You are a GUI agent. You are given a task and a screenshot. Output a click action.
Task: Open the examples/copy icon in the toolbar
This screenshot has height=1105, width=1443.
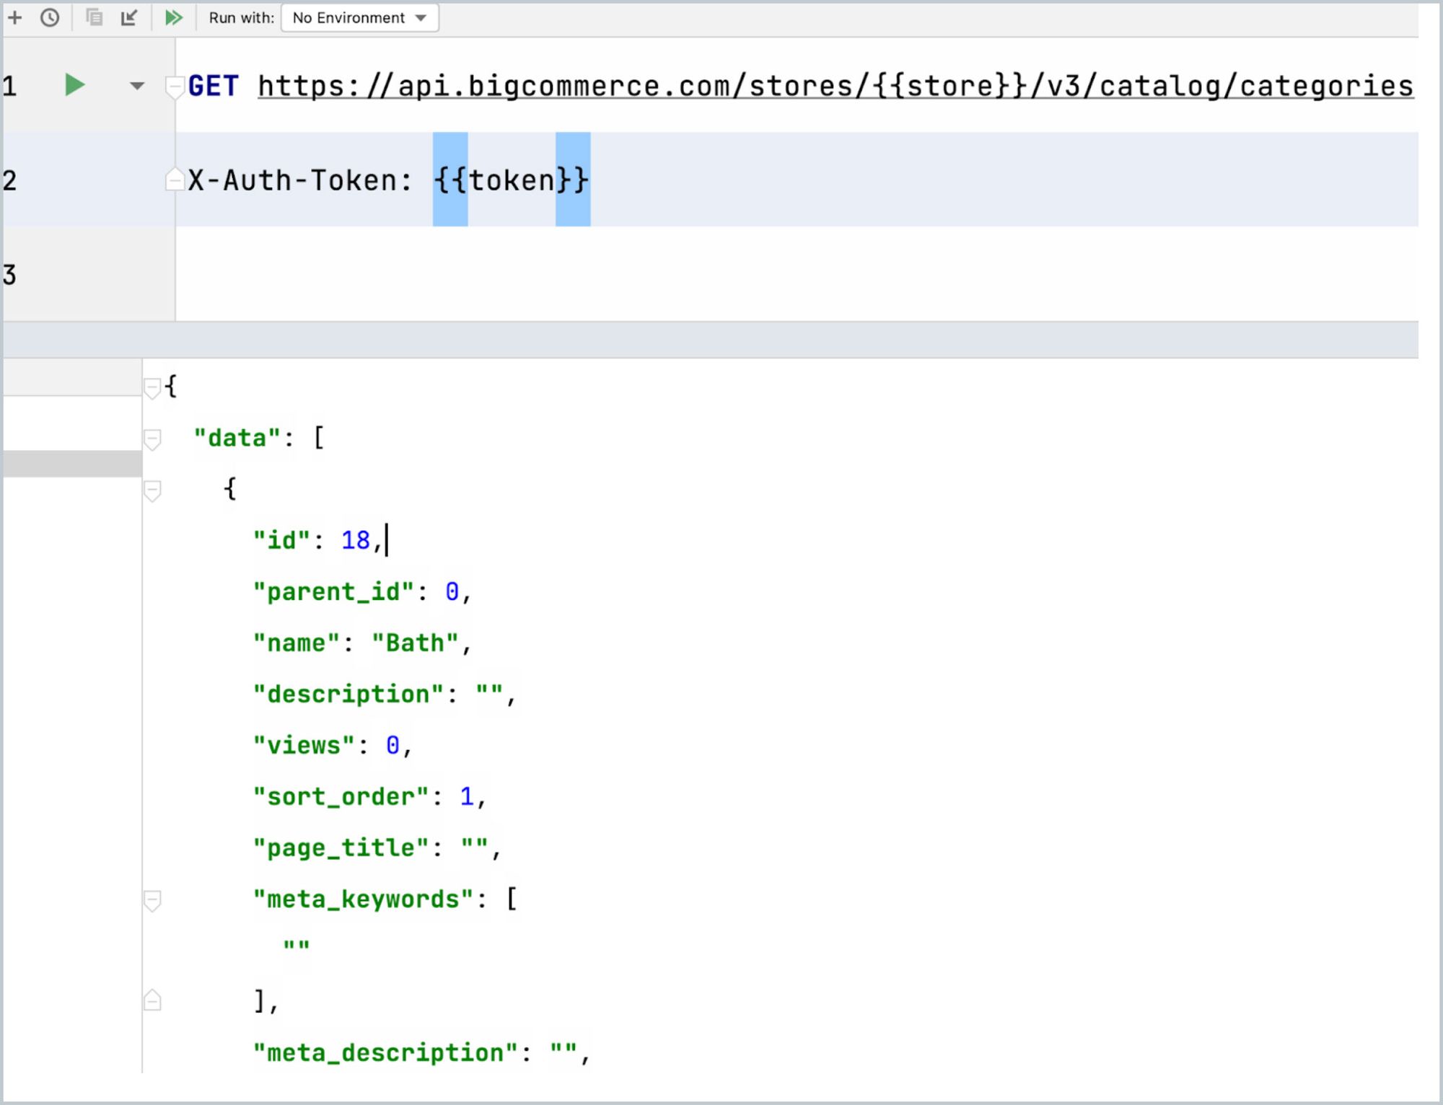click(x=94, y=17)
